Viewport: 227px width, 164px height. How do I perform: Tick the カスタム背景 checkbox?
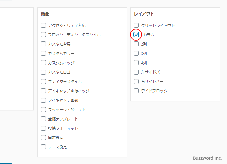[43, 44]
